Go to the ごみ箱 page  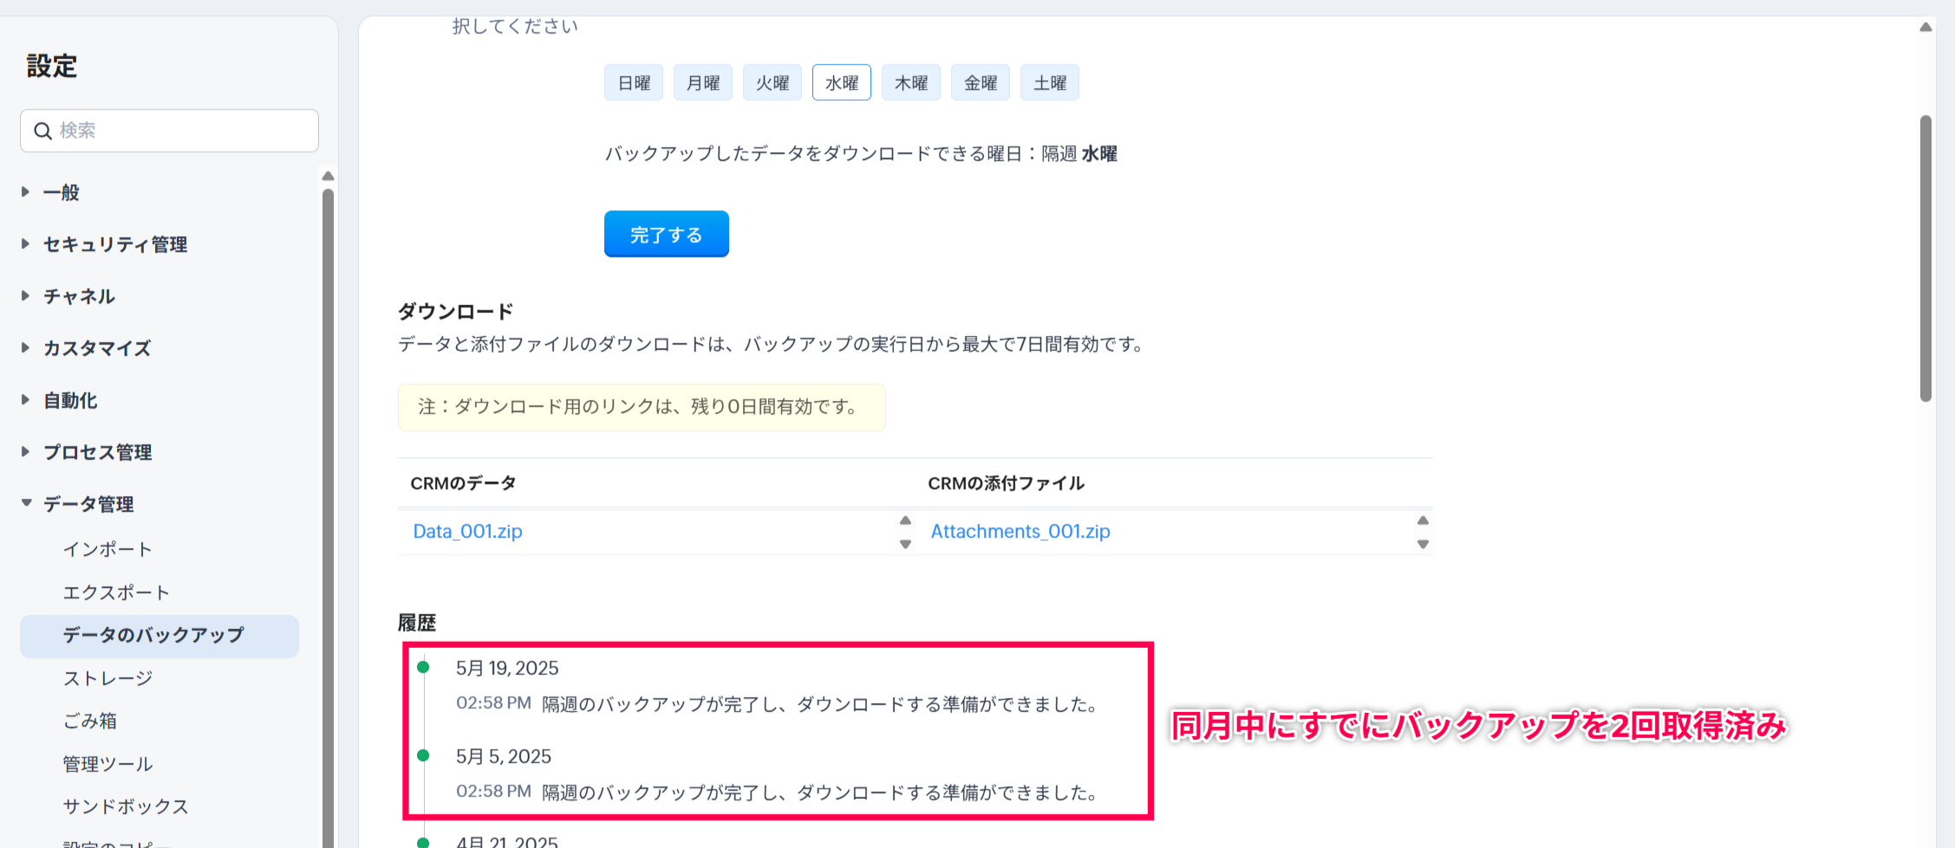(x=89, y=721)
